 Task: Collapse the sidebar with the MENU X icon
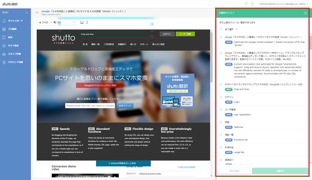(x=27, y=12)
